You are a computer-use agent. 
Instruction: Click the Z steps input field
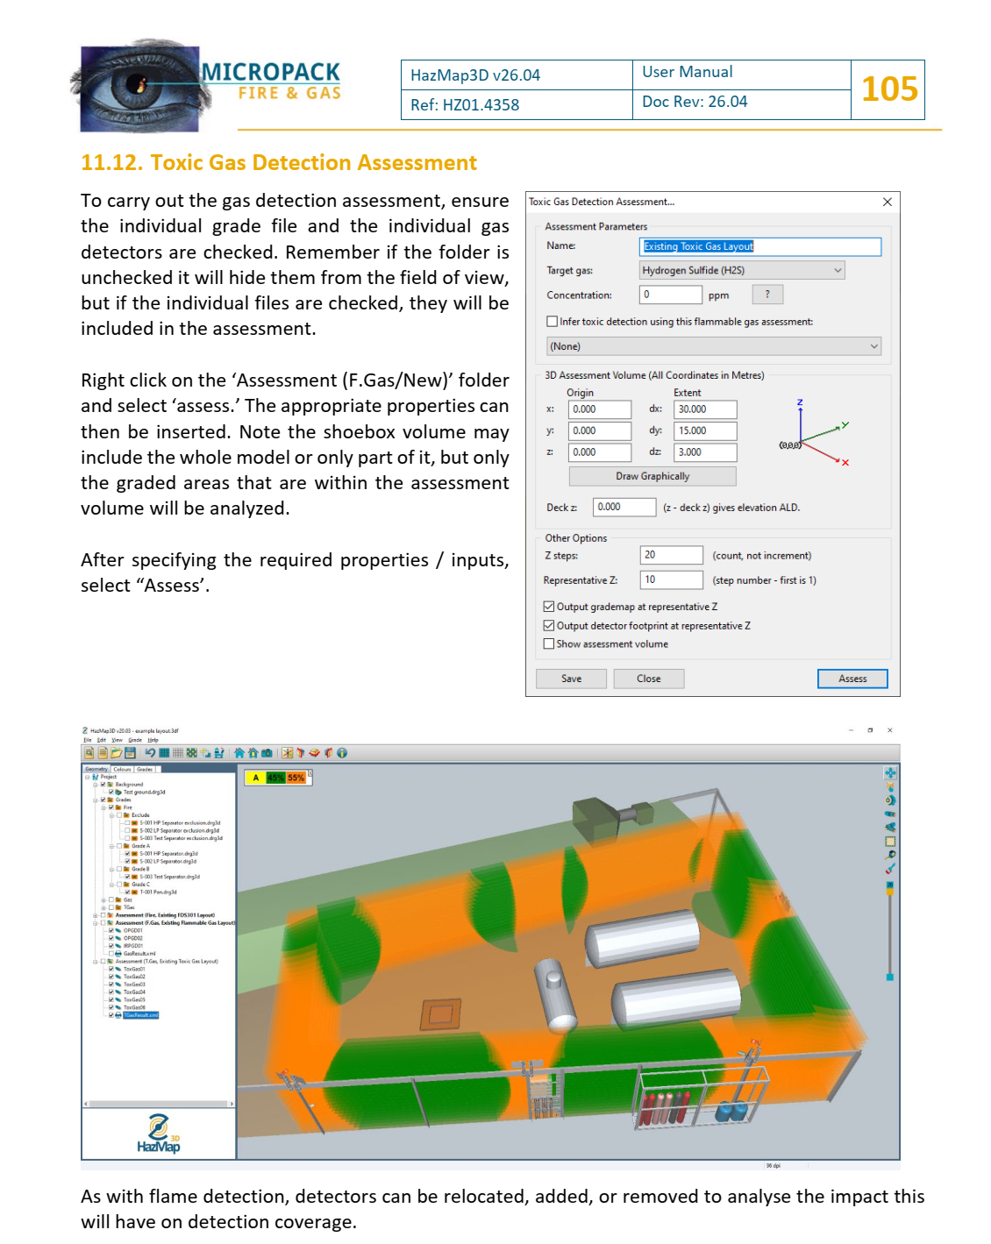672,555
